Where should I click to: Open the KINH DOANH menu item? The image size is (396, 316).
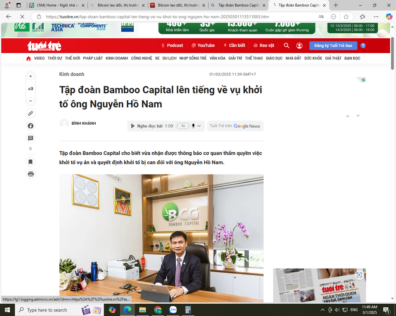(117, 58)
